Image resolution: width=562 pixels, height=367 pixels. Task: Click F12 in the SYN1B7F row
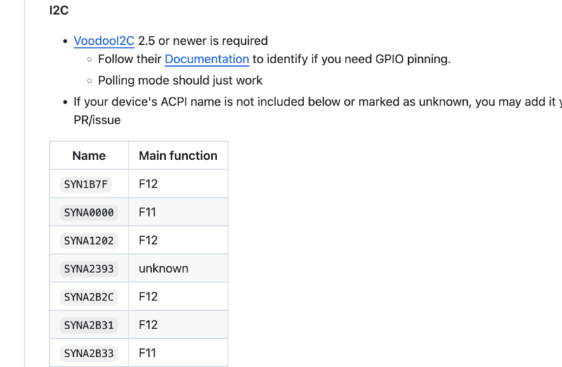tap(148, 184)
